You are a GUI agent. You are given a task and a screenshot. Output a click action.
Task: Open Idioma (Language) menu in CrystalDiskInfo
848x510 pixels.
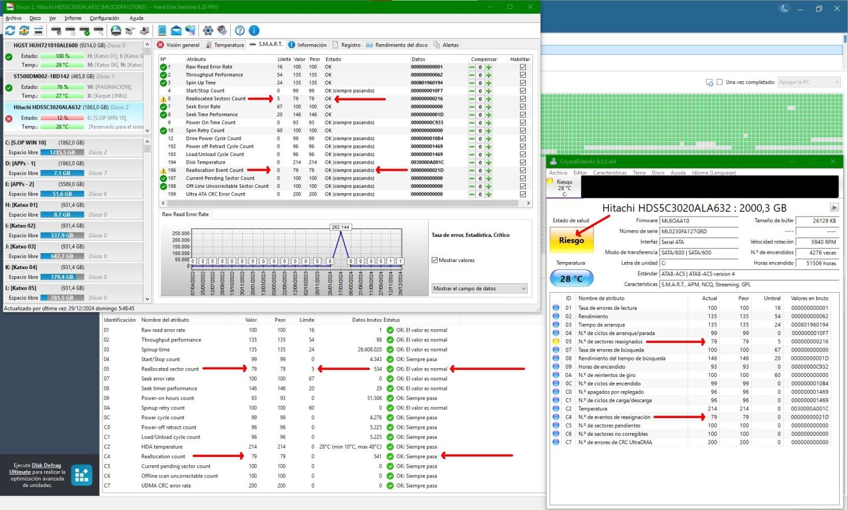[x=714, y=173]
